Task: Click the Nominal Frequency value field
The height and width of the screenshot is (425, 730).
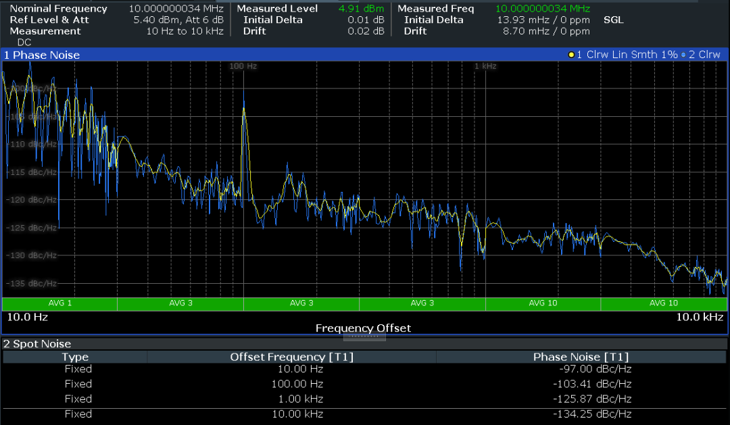Action: point(176,9)
